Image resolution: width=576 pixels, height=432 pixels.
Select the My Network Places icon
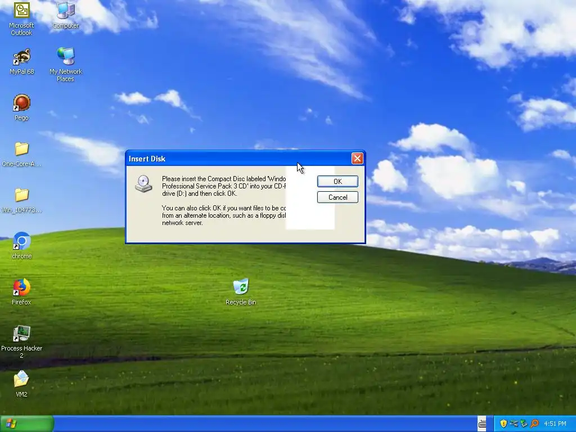(65, 65)
